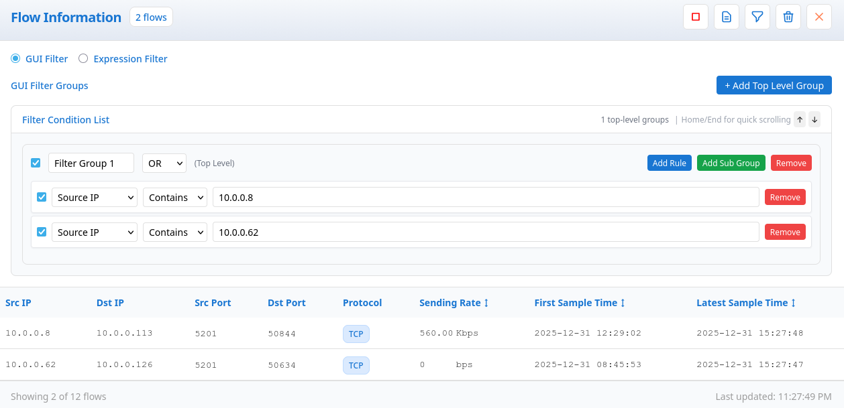Open Source IP dropdown for 10.0.0.62 rule

pyautogui.click(x=95, y=232)
